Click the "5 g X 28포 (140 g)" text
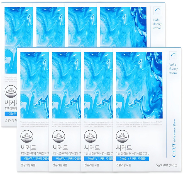Image resolution: width=183 pixels, height=174 pixels. [167, 165]
